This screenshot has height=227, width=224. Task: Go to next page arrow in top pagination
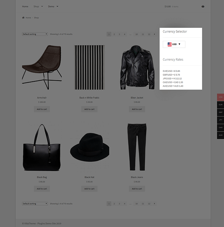(154, 34)
